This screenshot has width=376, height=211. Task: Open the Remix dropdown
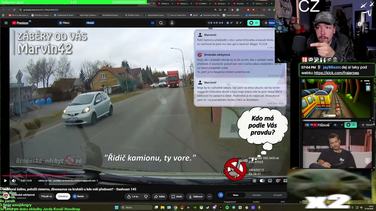[80, 196]
